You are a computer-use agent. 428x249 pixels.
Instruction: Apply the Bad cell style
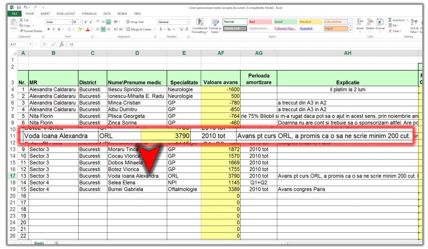260,22
